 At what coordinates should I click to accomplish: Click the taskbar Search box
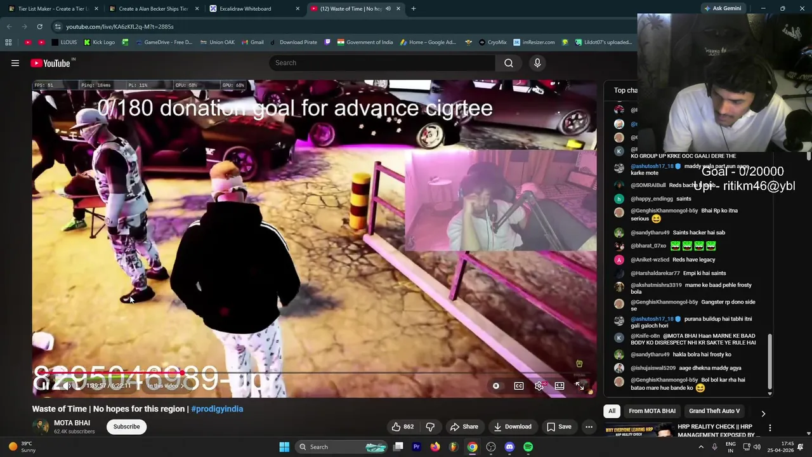(x=341, y=447)
